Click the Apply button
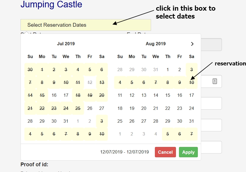This screenshot has height=172, width=246. tap(188, 152)
